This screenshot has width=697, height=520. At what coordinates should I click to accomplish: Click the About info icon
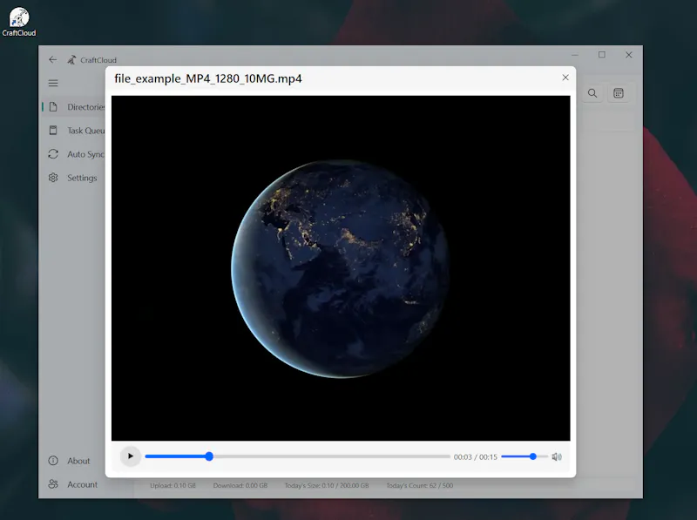(x=53, y=461)
